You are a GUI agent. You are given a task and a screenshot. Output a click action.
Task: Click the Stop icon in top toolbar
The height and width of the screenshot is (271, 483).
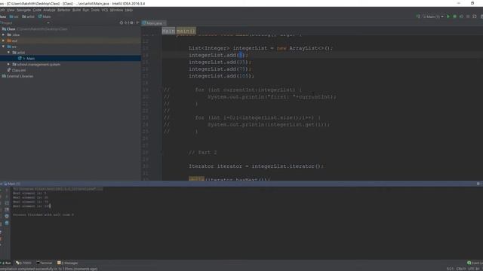pyautogui.click(x=468, y=17)
